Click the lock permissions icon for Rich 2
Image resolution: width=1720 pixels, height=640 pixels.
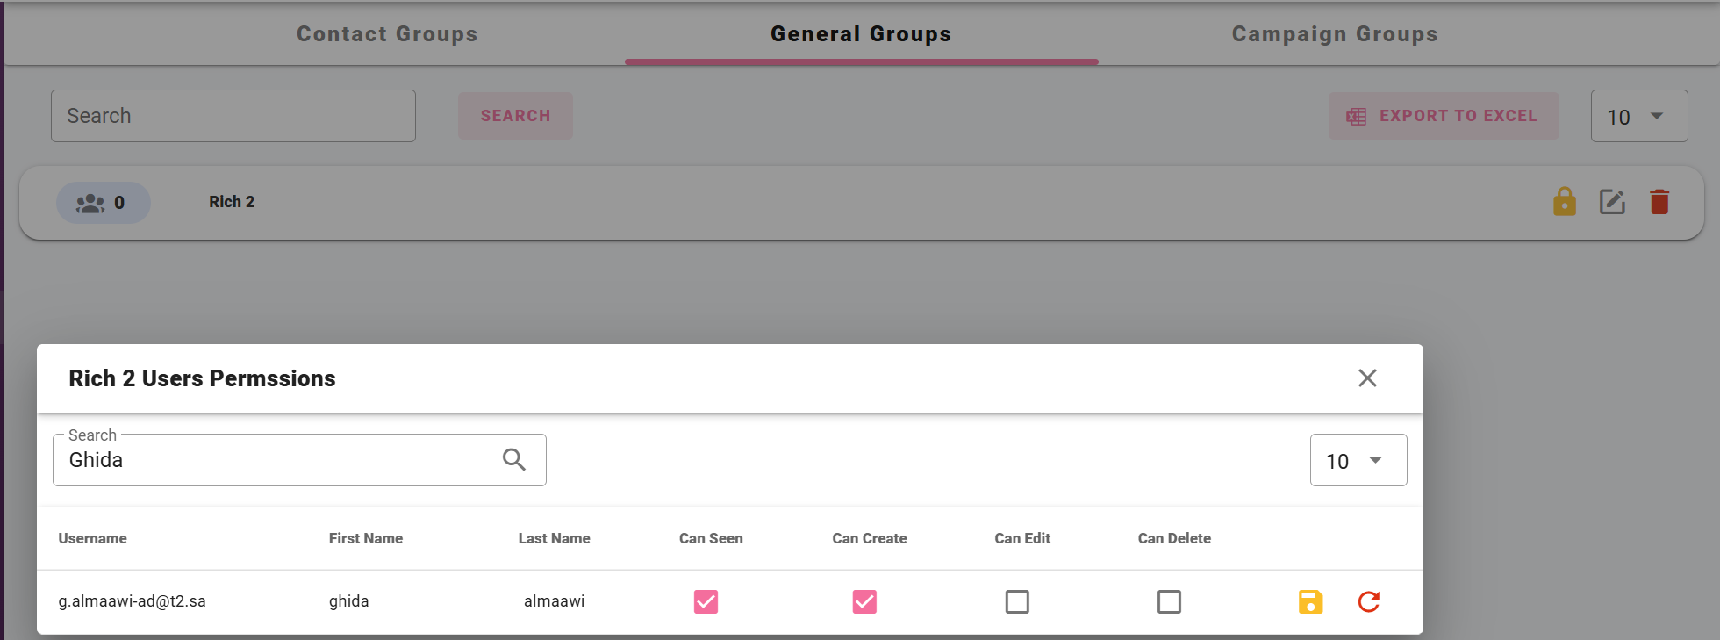coord(1564,202)
